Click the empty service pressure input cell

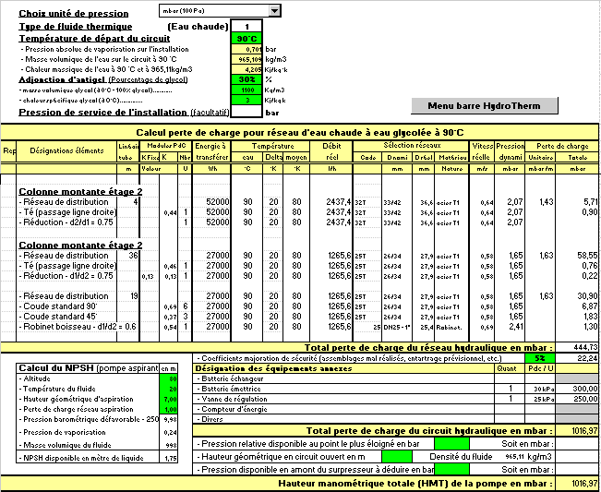click(246, 112)
